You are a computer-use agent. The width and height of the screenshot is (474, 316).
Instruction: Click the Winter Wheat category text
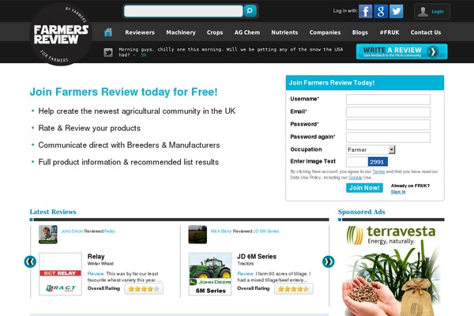coord(100,264)
